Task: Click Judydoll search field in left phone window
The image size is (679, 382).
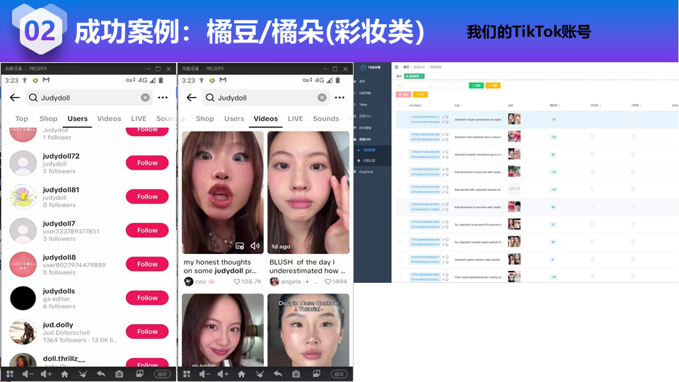Action: (89, 98)
